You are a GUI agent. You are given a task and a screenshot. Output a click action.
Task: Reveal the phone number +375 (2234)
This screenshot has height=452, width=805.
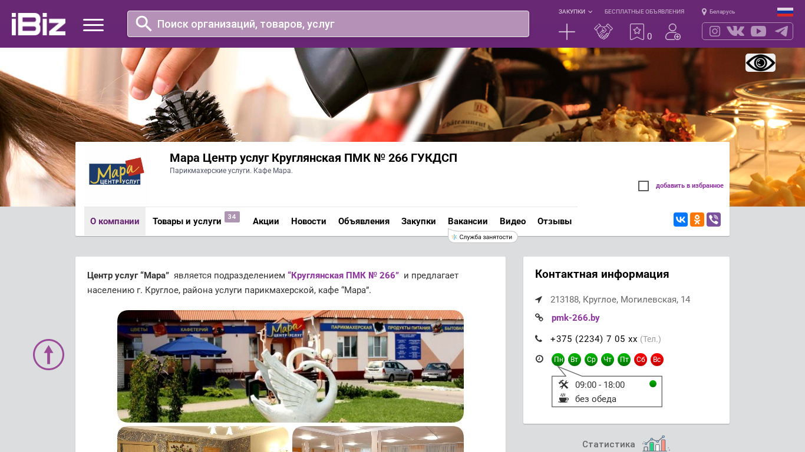point(594,339)
